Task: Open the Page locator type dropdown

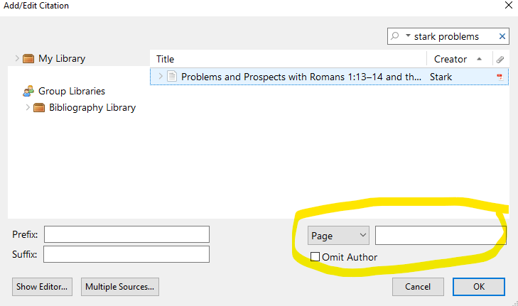Action: [x=338, y=235]
